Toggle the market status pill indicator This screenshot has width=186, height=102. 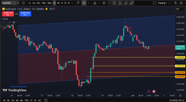coord(52,9)
